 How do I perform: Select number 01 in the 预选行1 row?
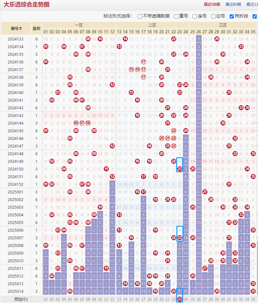pyautogui.click(x=46, y=299)
